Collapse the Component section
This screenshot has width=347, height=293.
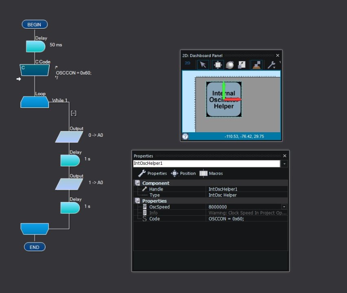(137, 183)
